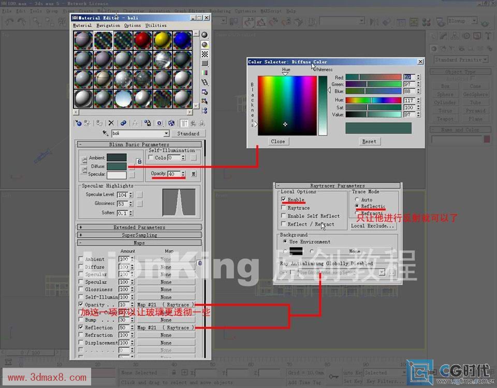Click the Diffuse color swatch
This screenshot has width=497, height=388.
(116, 166)
